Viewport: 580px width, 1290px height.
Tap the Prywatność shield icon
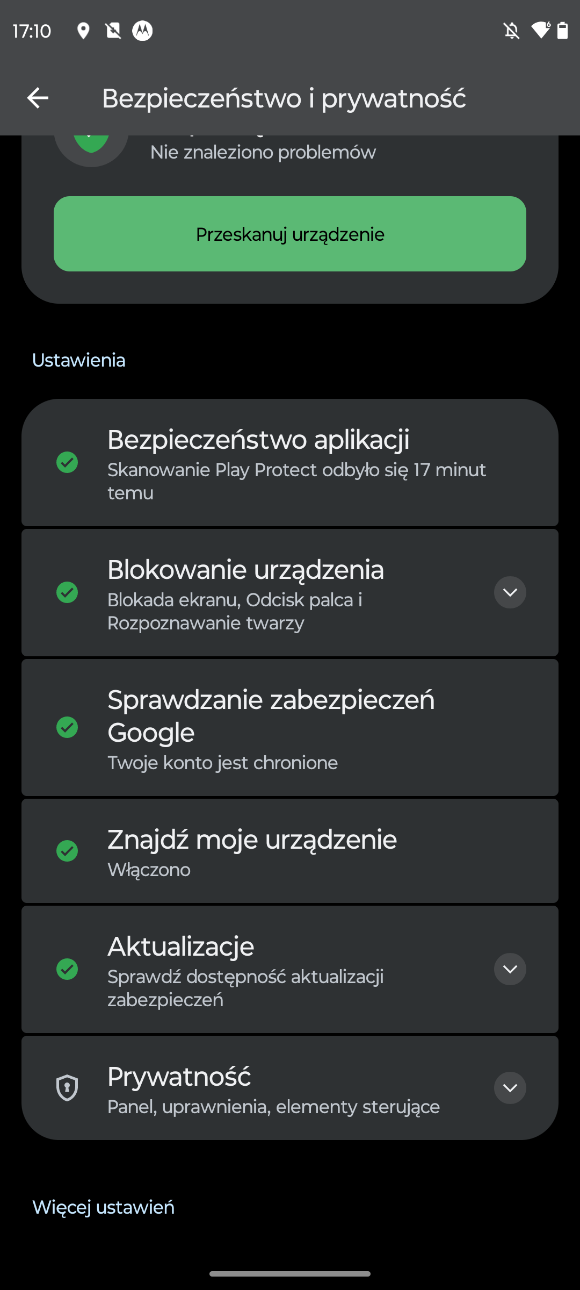pyautogui.click(x=67, y=1088)
